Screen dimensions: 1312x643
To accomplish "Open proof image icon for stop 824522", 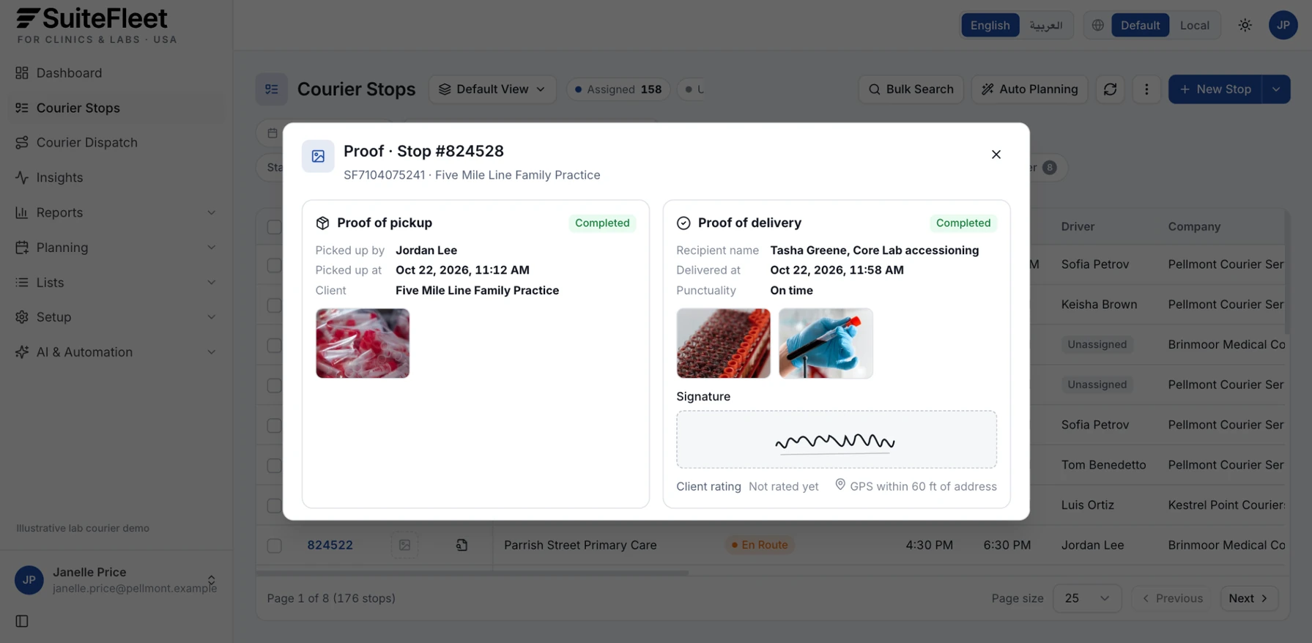I will [x=404, y=545].
